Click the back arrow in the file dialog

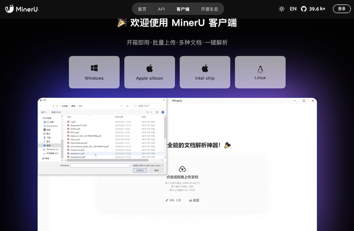click(41, 106)
